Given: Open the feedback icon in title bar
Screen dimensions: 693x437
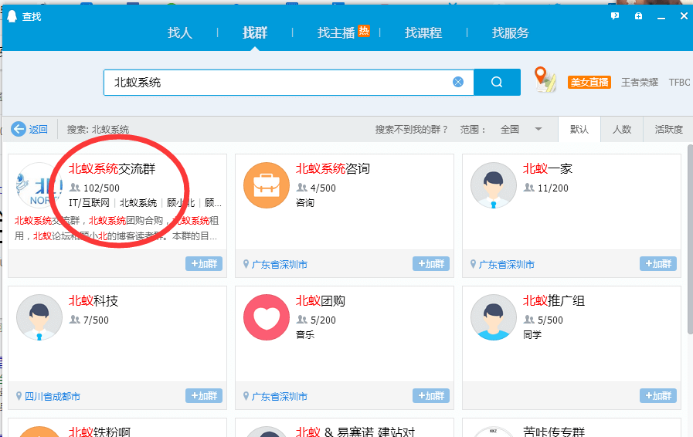Looking at the screenshot, I should click(615, 15).
